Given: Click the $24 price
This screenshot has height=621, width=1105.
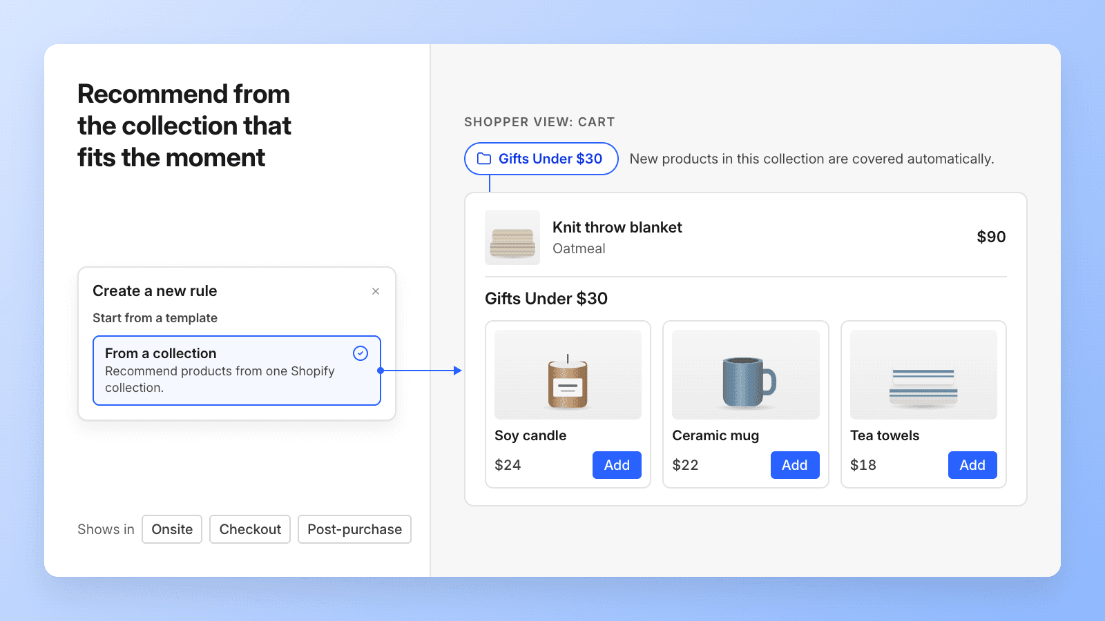Looking at the screenshot, I should click(x=508, y=465).
